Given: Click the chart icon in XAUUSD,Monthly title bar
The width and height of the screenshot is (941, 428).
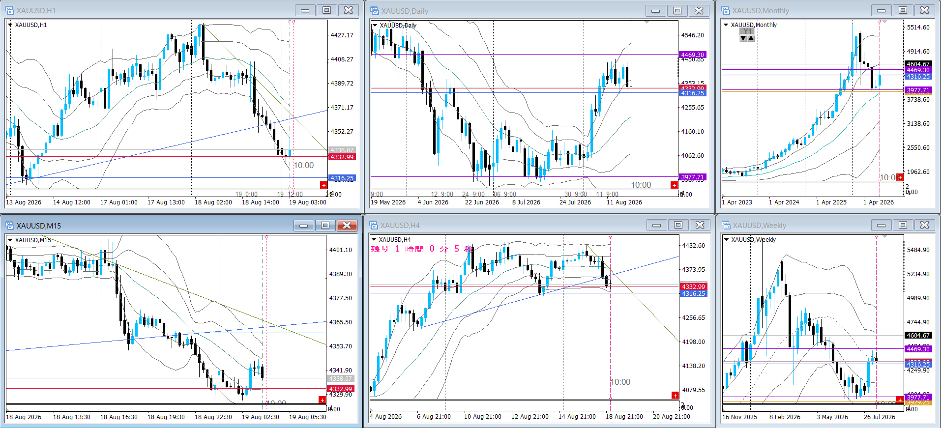Looking at the screenshot, I should point(726,10).
